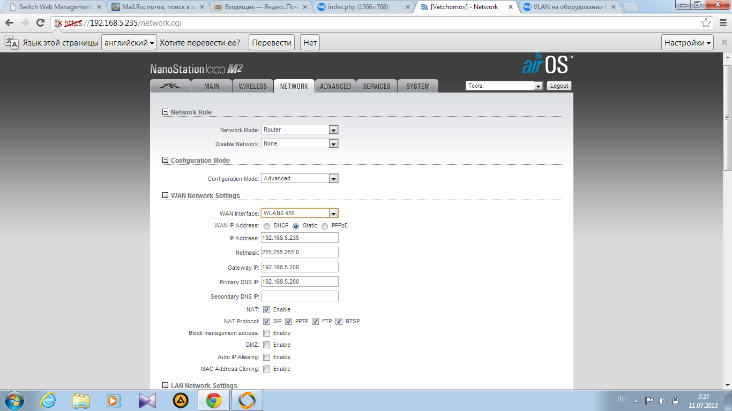Bookmark this page with the star icon

pyautogui.click(x=706, y=23)
